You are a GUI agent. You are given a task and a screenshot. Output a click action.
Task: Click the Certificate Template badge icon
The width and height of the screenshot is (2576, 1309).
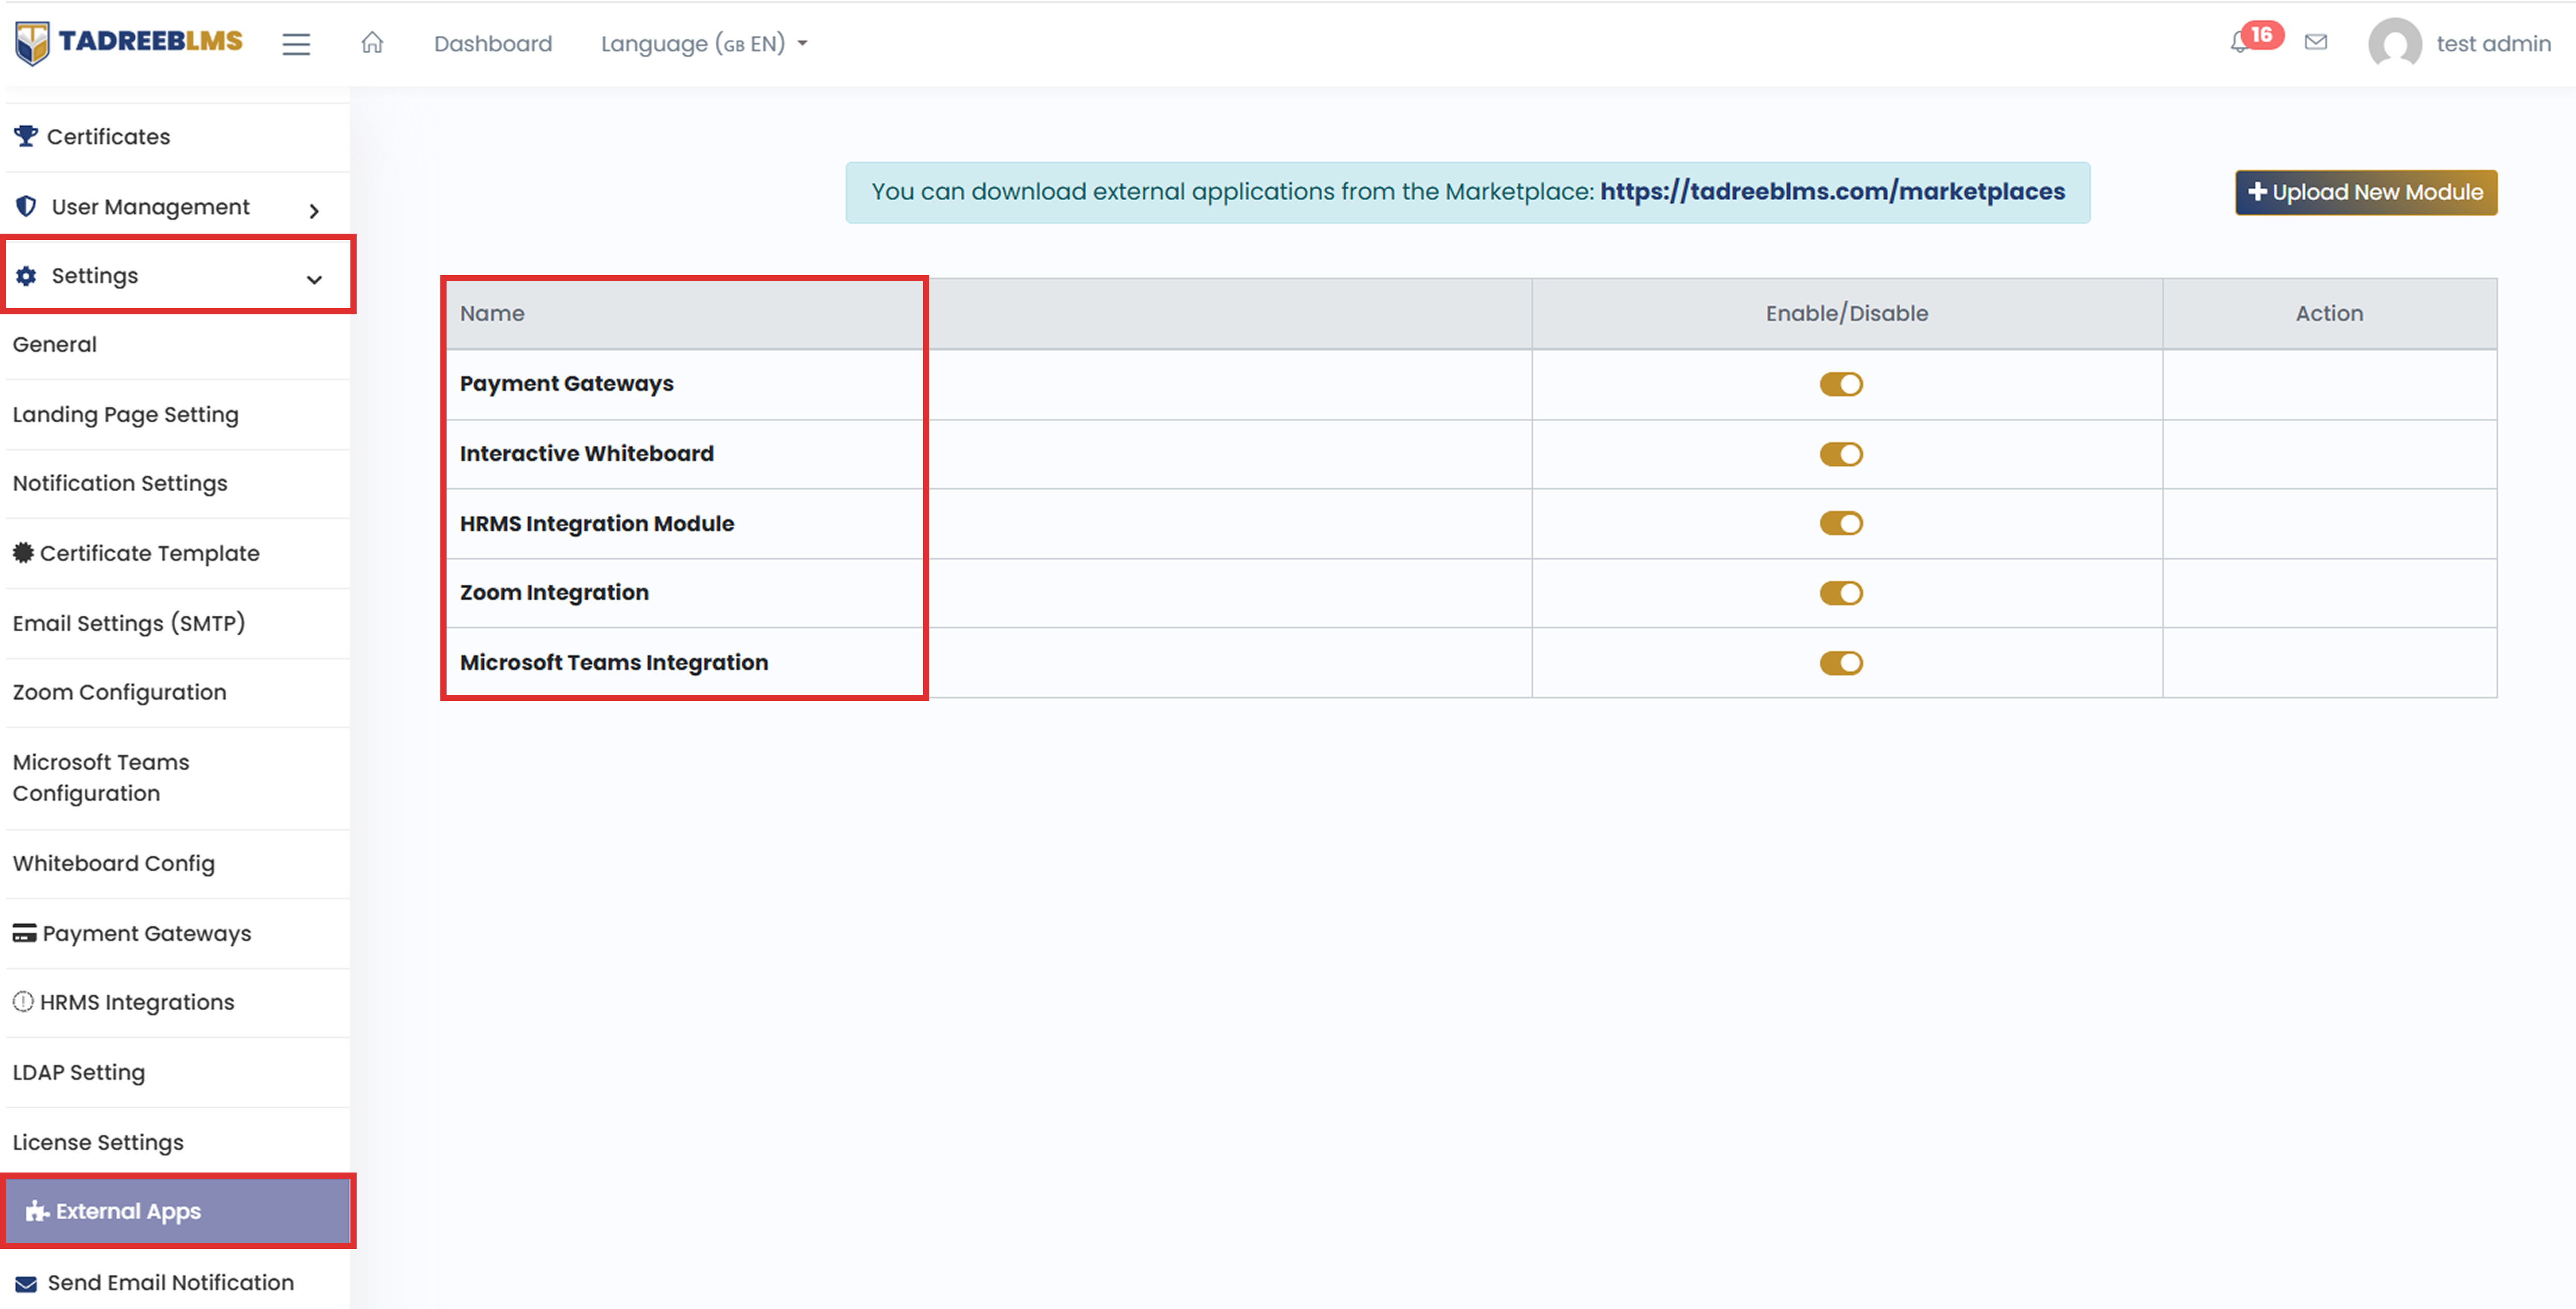coord(23,552)
